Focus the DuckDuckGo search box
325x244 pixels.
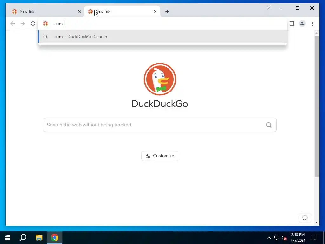[160, 125]
